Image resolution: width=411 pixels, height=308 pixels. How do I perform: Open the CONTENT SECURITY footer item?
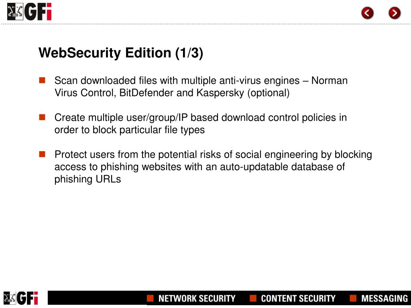[298, 298]
